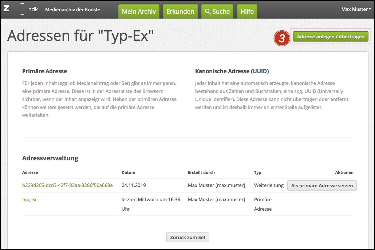Click the magnifier icon in Suche
Image resolution: width=375 pixels, height=250 pixels.
click(x=208, y=12)
